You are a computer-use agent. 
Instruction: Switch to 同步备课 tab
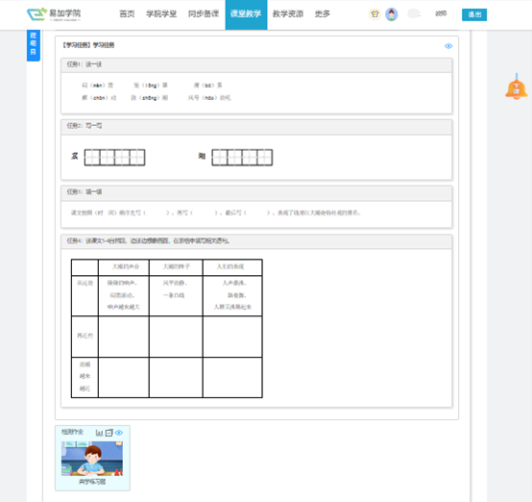click(204, 13)
